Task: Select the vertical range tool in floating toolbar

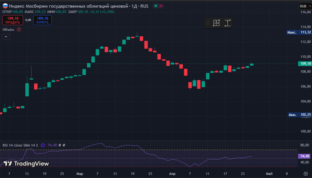Action: click(x=228, y=23)
